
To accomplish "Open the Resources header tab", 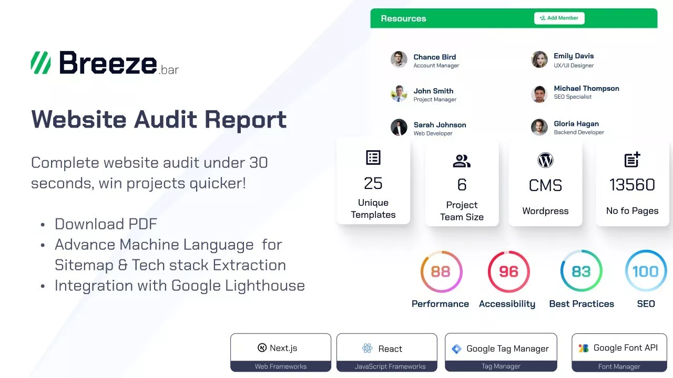I will pyautogui.click(x=403, y=18).
